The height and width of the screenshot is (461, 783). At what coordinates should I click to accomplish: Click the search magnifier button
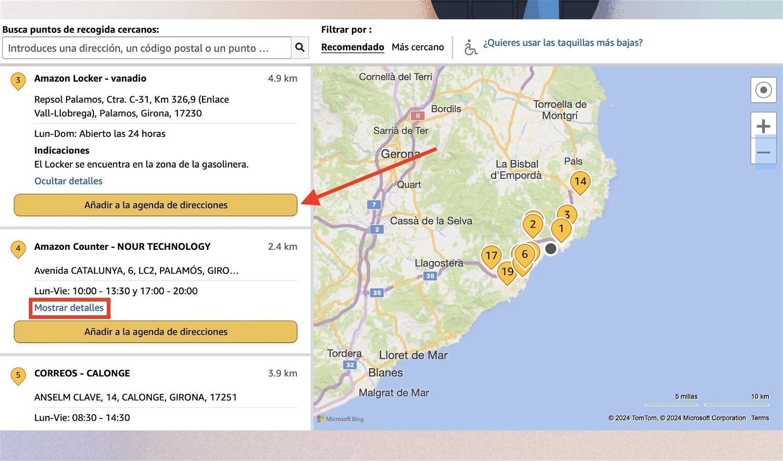tap(300, 47)
